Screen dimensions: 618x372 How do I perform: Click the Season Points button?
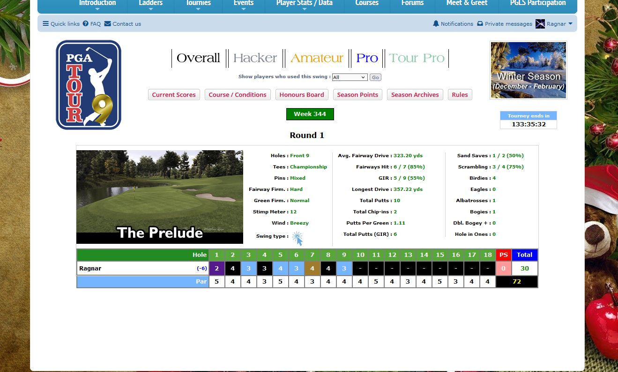point(357,95)
